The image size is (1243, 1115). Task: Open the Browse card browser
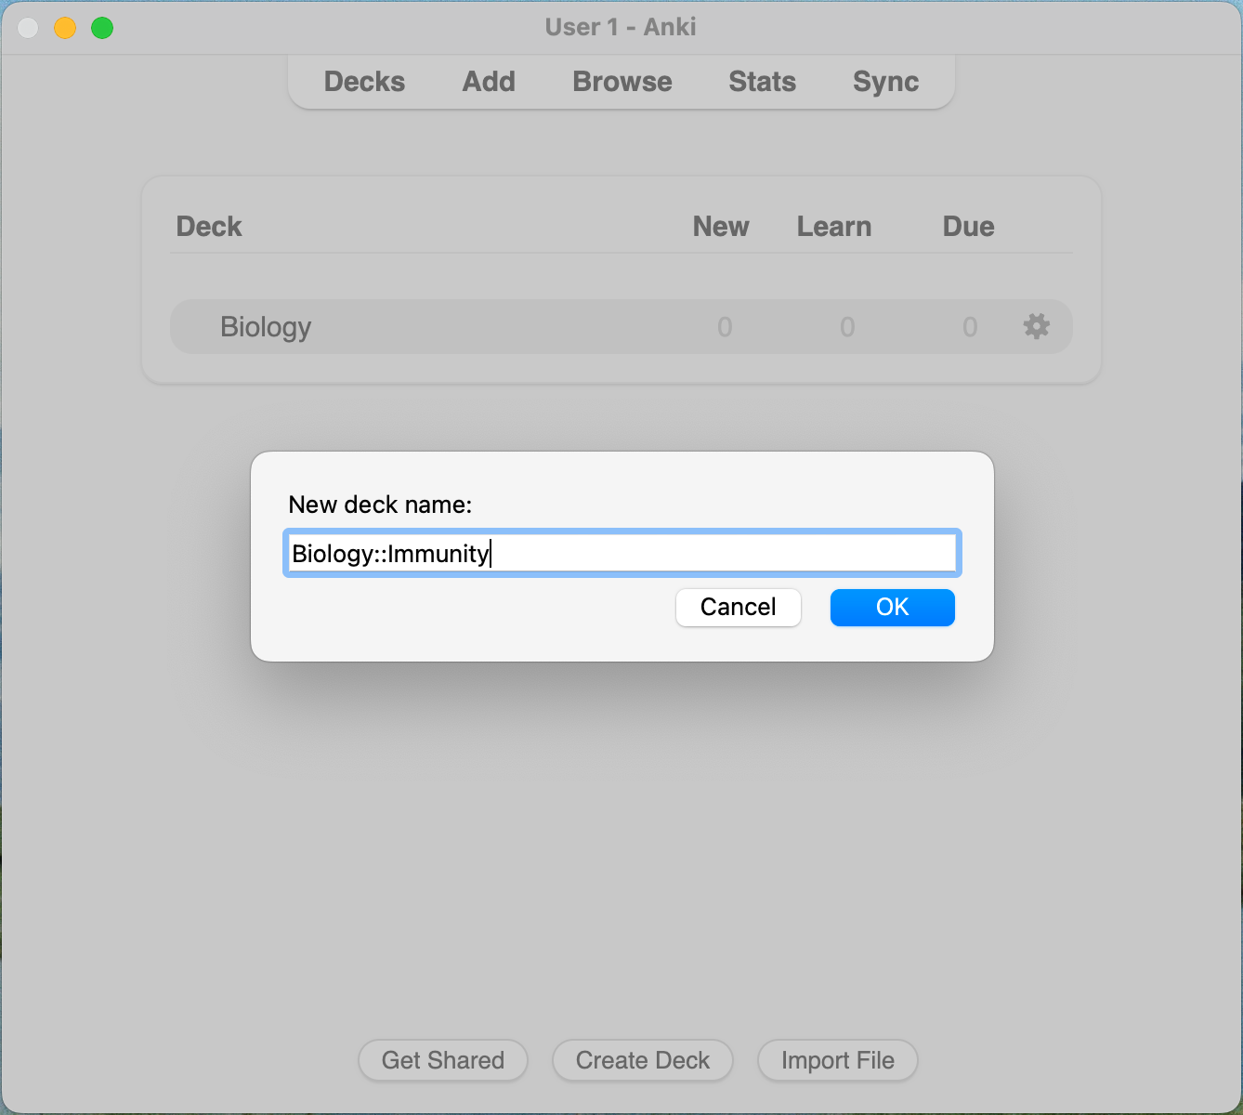click(x=621, y=82)
